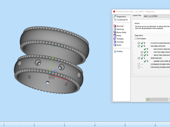170x127 pixels.
Task: Uncheck bad edges detected checkbox
Action: (139, 46)
